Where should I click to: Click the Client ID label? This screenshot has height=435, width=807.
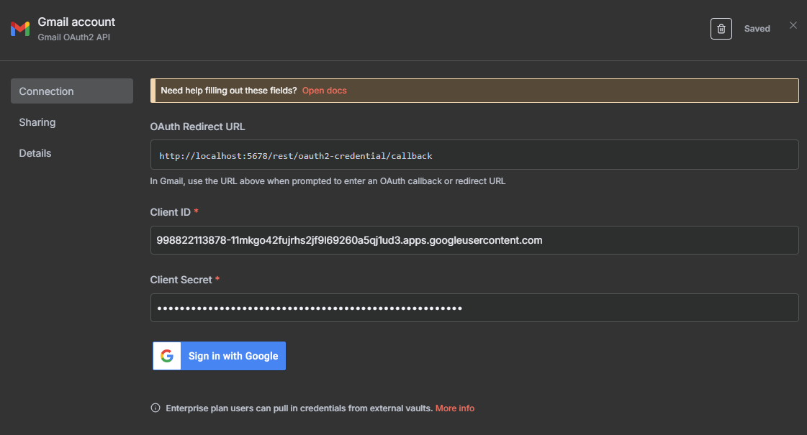click(171, 212)
